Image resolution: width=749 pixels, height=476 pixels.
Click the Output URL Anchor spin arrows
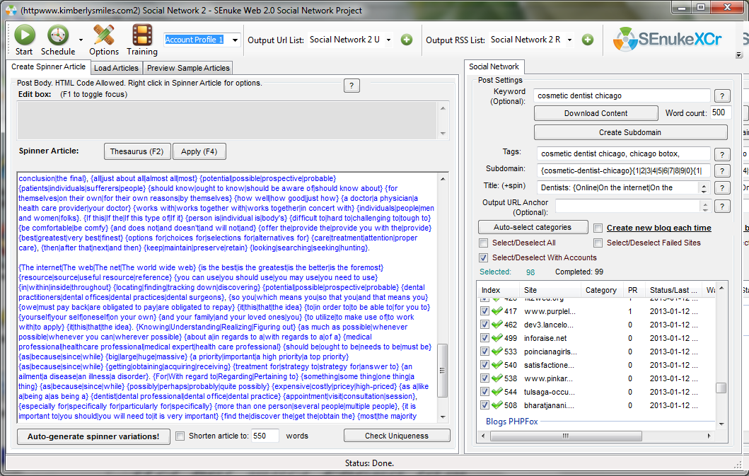pos(705,207)
